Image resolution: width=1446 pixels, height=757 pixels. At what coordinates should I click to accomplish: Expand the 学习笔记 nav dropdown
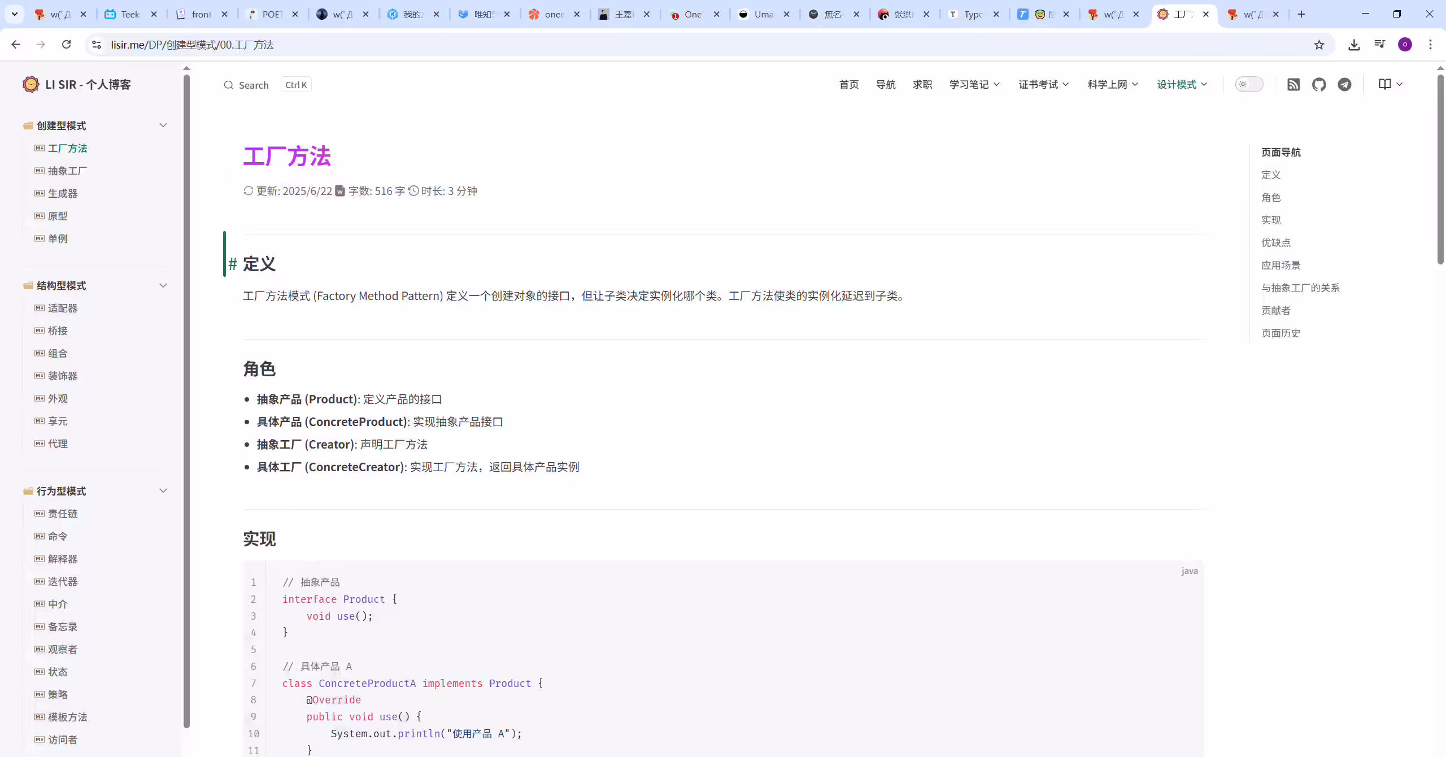[974, 84]
